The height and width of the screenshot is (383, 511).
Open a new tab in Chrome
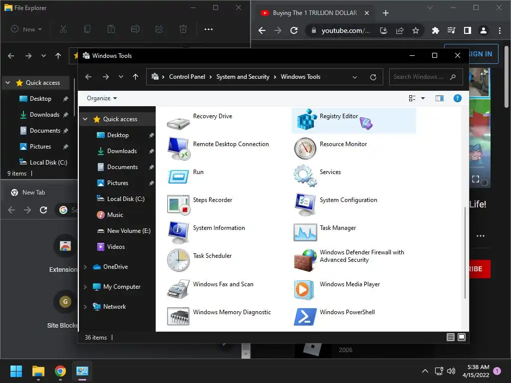click(x=386, y=13)
